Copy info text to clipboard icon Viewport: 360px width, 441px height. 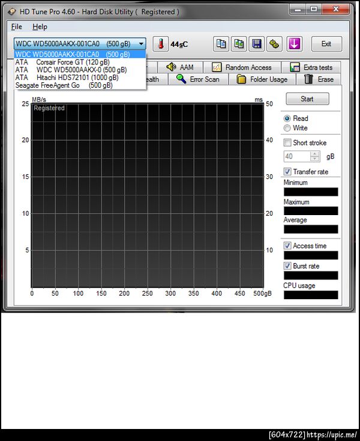point(221,44)
